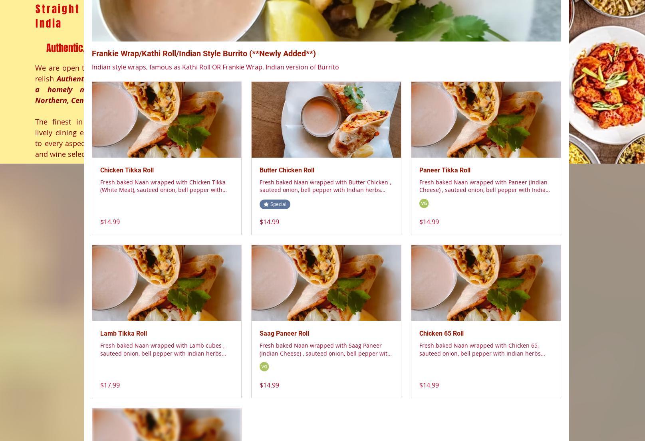Viewport: 645px width, 441px height.
Task: Click the Lamb Tikka Roll $17.99 price
Action: [110, 385]
